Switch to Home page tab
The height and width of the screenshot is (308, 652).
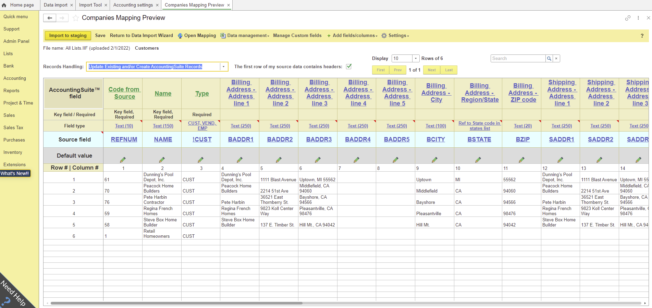(18, 5)
